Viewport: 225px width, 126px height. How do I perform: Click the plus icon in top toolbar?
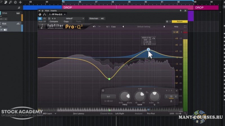[20, 2]
